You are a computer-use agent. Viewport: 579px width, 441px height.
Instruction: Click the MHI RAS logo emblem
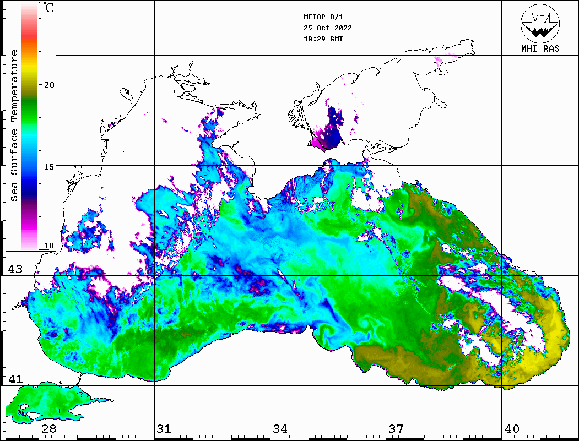click(540, 23)
